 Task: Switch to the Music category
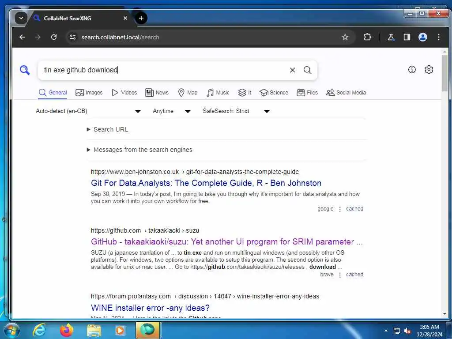218,93
